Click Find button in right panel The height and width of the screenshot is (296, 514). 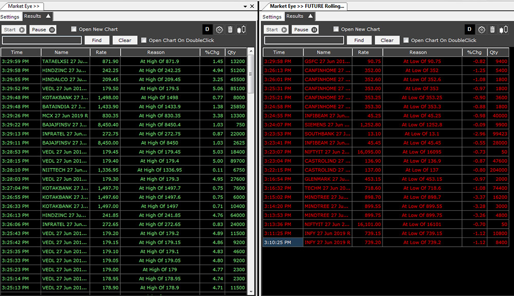pos(359,40)
